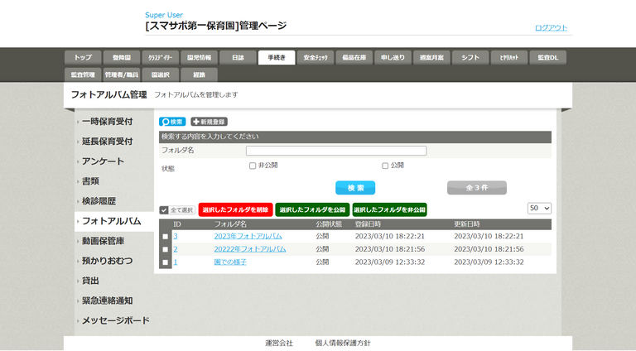This screenshot has width=636, height=351.
Task: Go to the 日誌 tab
Action: point(238,58)
